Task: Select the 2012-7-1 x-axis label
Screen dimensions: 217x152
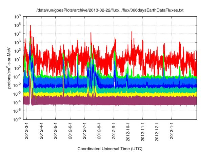Action: click(x=85, y=130)
